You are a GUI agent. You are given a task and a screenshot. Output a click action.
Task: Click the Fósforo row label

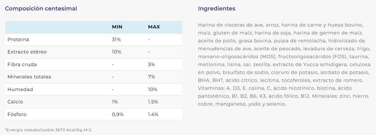17,114
